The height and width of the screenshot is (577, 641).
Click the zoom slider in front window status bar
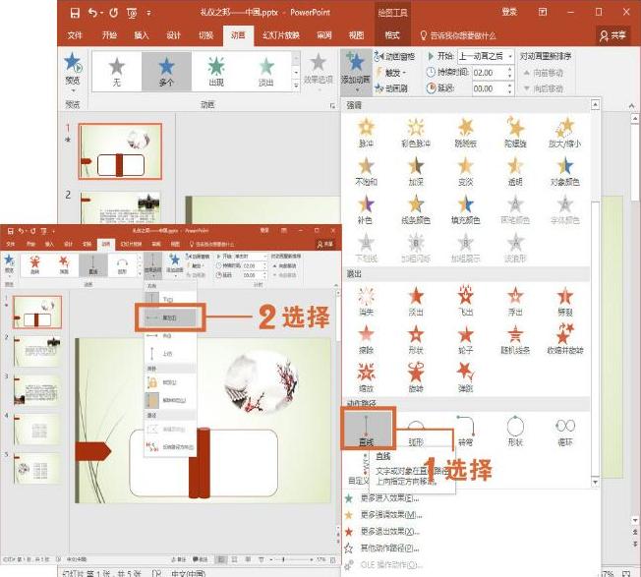293,559
